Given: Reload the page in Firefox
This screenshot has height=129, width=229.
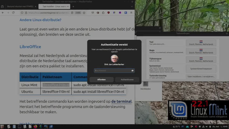Looking at the screenshot, I should coord(13,13).
